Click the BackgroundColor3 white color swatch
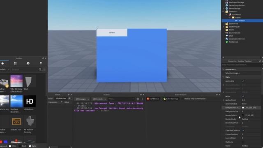This screenshot has height=148, width=263. tap(243, 108)
